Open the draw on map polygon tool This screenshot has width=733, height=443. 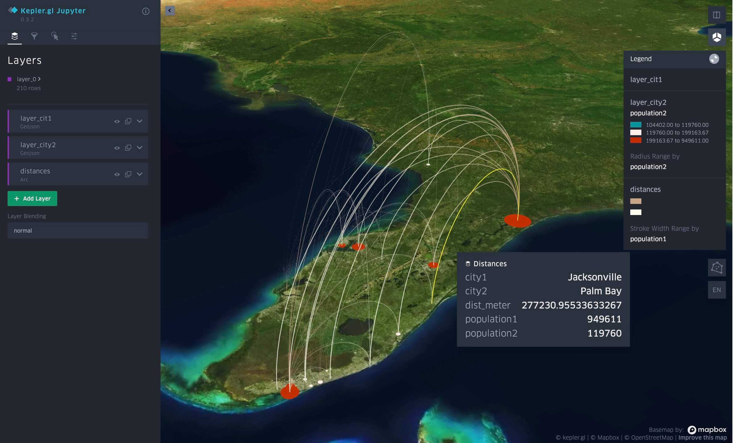coord(716,267)
